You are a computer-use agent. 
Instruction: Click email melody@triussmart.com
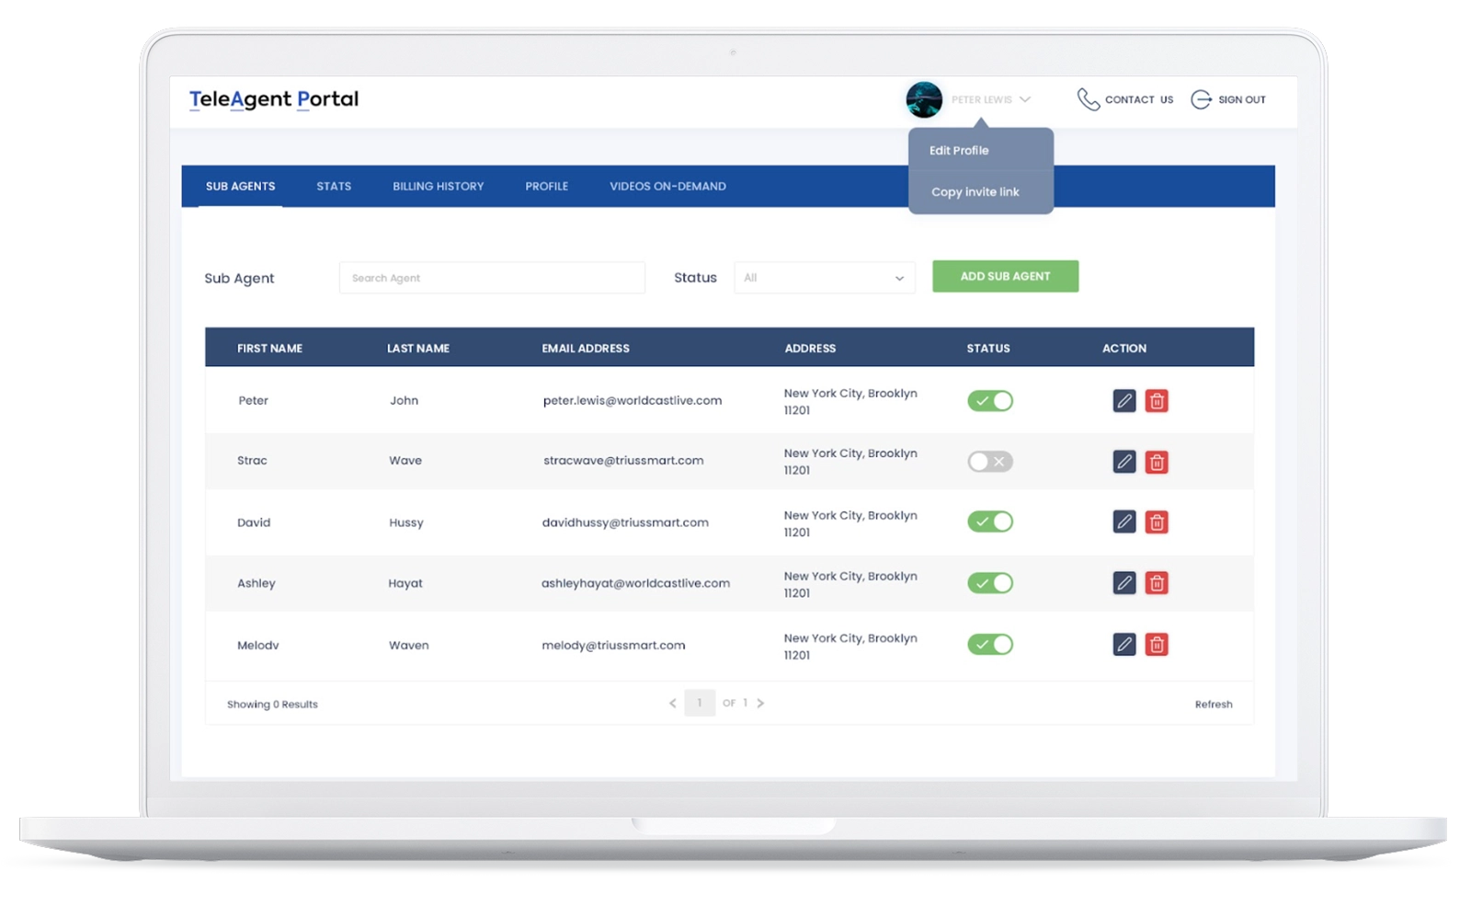(613, 645)
